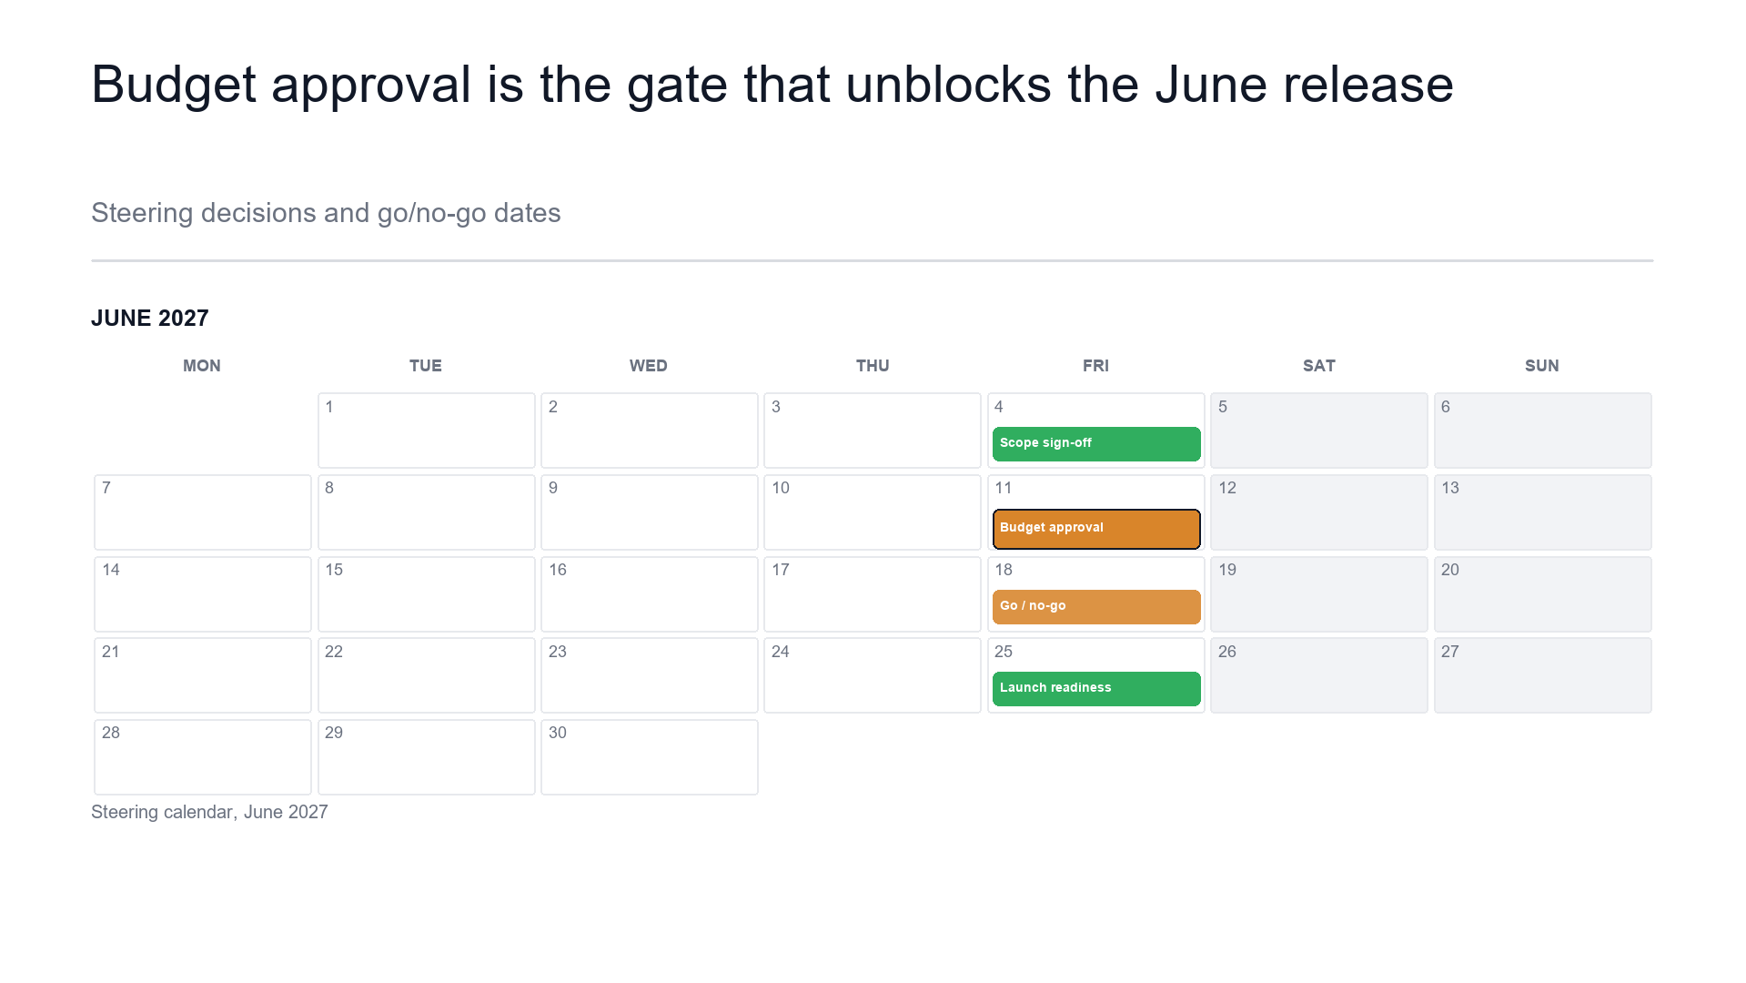Click the day cell for June 15
Image resolution: width=1746 pixels, height=983 pixels.
coord(426,593)
